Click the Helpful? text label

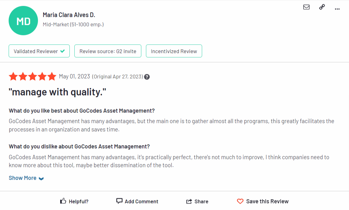(79, 202)
